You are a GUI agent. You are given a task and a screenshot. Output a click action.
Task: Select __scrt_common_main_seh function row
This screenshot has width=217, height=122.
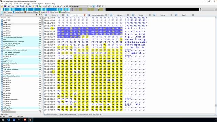point(21,37)
